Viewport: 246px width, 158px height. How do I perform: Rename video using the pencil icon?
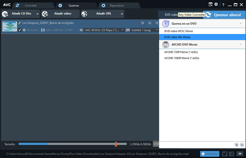[x=20, y=23]
